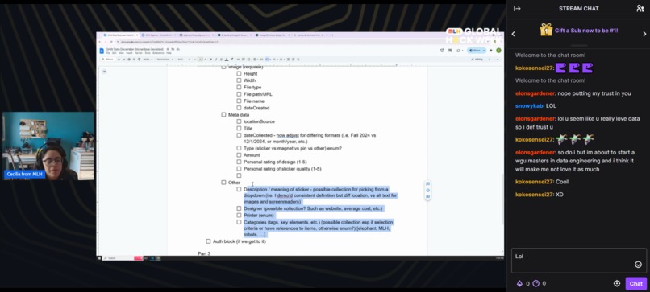Viewport: 650px width, 292px height.
Task: Click the chat message input field
Action: [x=579, y=261]
